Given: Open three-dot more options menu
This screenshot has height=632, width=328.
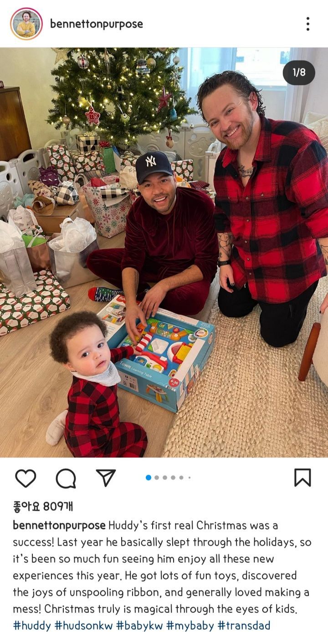Looking at the screenshot, I should (308, 24).
